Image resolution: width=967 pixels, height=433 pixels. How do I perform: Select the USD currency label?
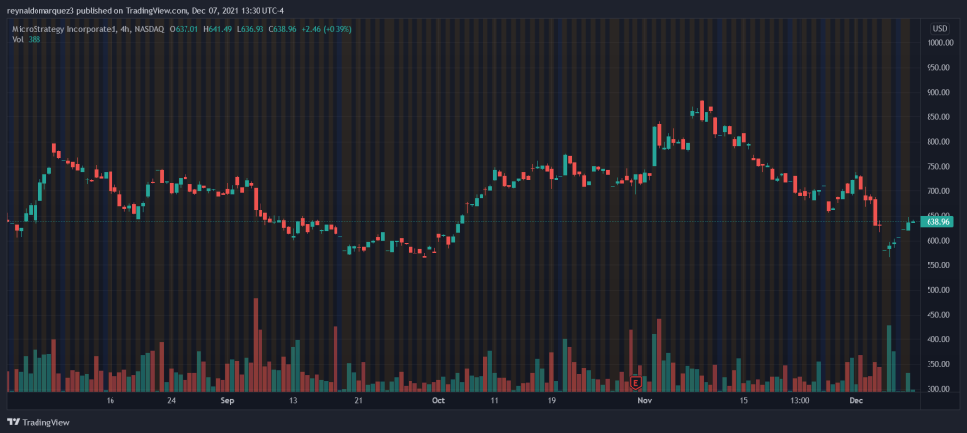click(x=940, y=29)
